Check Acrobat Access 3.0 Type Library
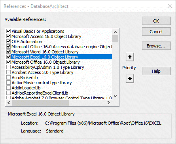The width and height of the screenshot is (176, 144). coord(9,72)
